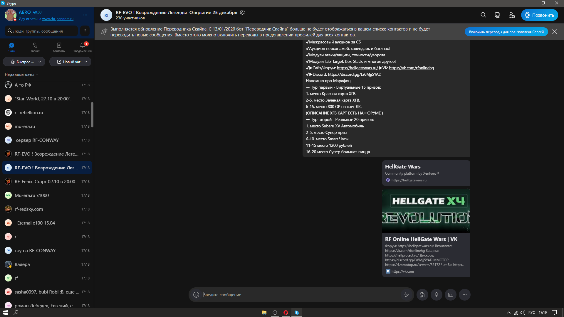This screenshot has width=564, height=317.
Task: Open the emoji picker
Action: pos(196,295)
